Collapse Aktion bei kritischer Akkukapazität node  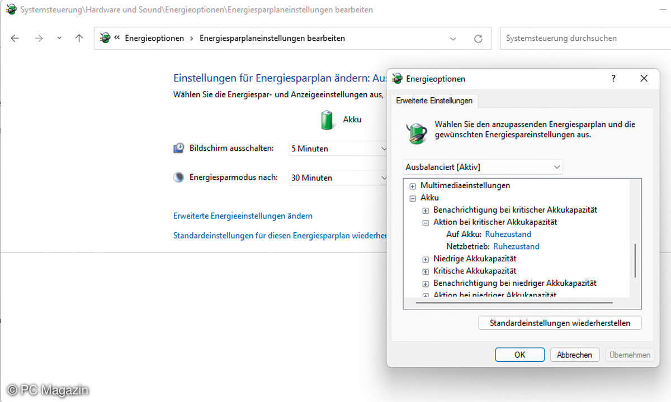pos(426,222)
